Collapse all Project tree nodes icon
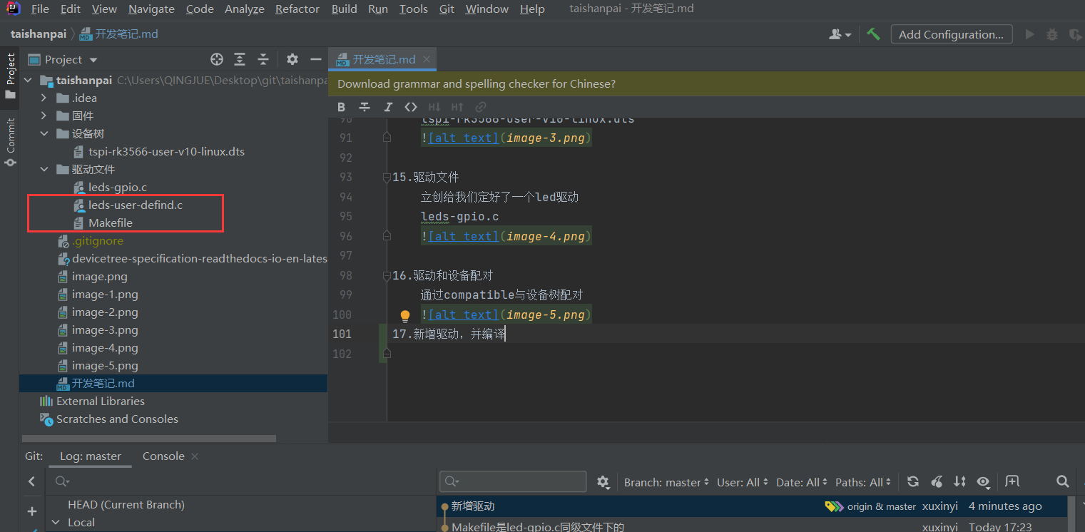 point(263,59)
